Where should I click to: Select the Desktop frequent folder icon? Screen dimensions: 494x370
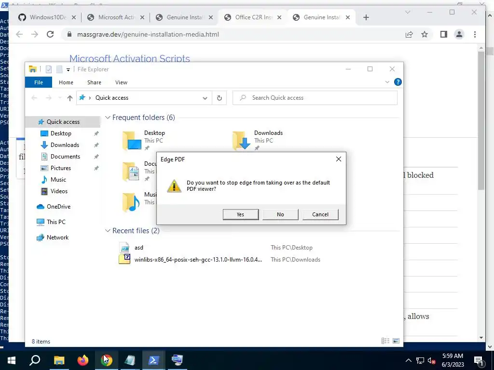click(x=132, y=140)
